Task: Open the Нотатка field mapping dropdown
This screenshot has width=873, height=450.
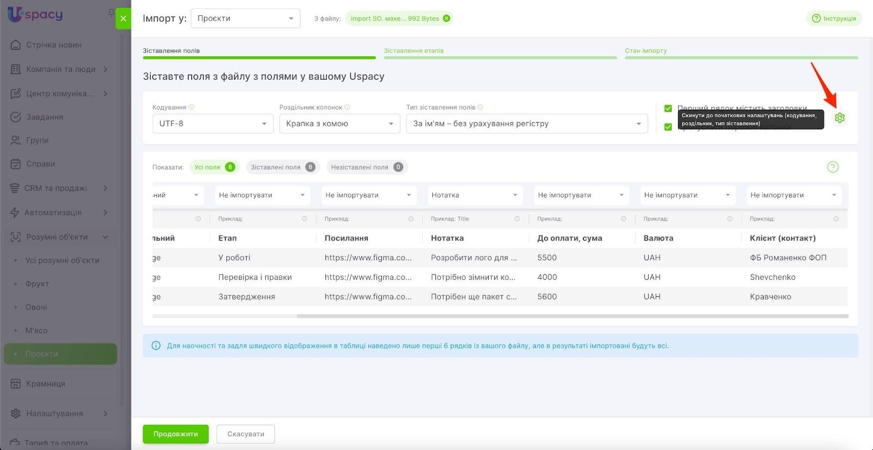Action: [474, 195]
